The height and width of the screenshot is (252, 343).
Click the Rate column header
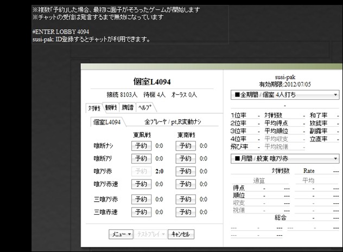(x=309, y=171)
